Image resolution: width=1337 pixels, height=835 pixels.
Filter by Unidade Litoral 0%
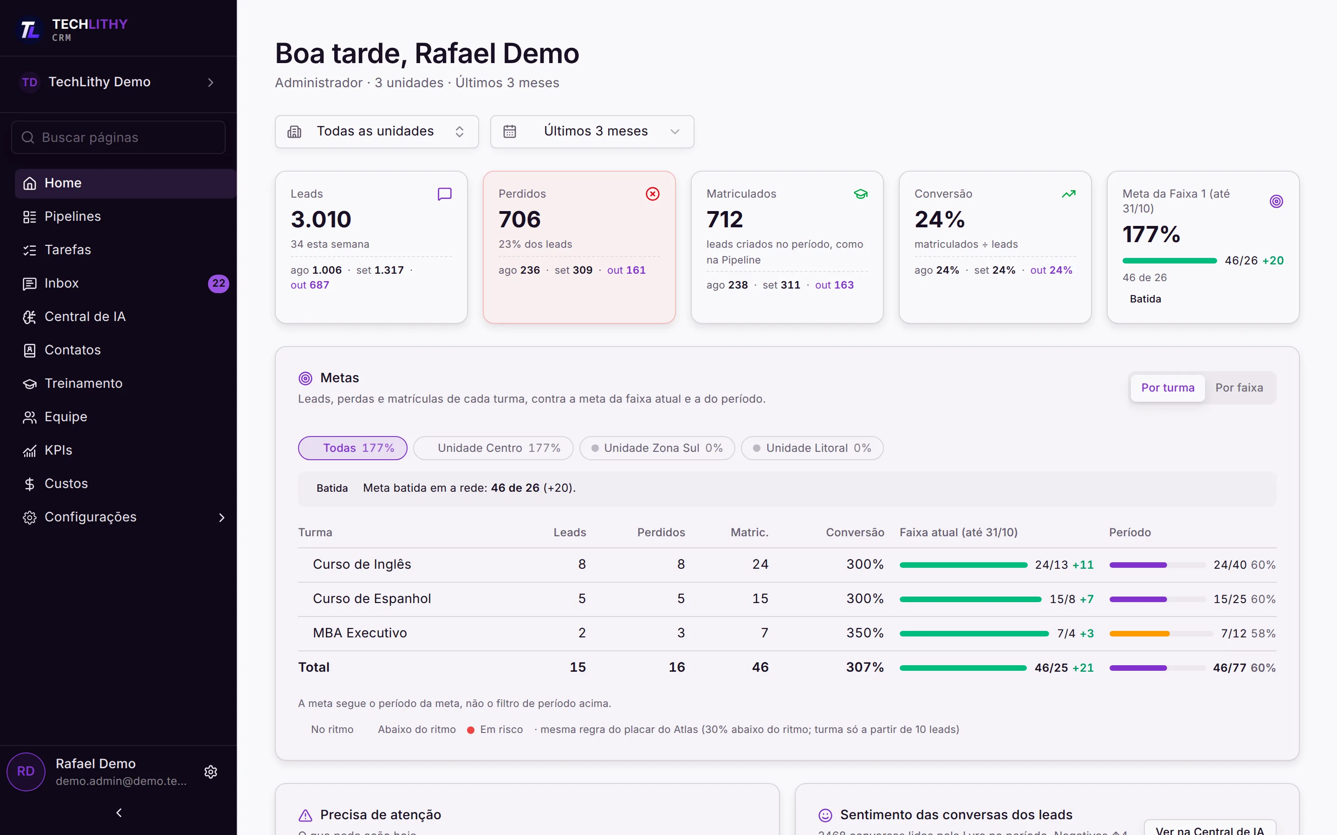(x=812, y=448)
